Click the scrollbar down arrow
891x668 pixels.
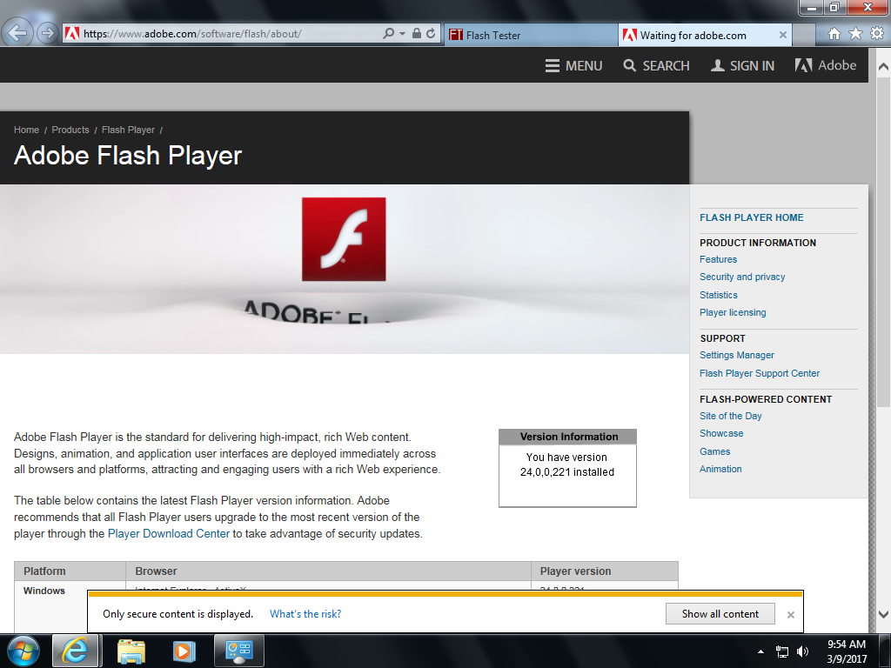coord(883,614)
